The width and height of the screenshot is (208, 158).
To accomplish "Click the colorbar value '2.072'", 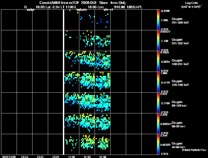I will coord(164,94).
